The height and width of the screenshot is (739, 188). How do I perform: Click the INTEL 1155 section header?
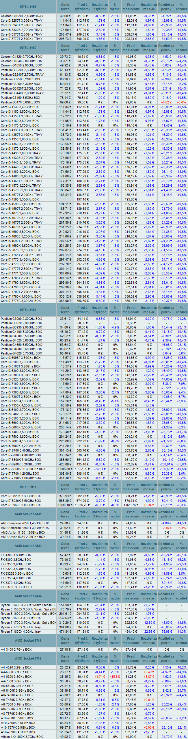coord(28,7)
